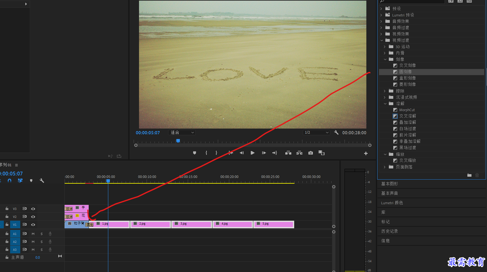Screen dimensions: 487x272
Task: Open Program Monitor settings wrench
Action: pos(336,133)
